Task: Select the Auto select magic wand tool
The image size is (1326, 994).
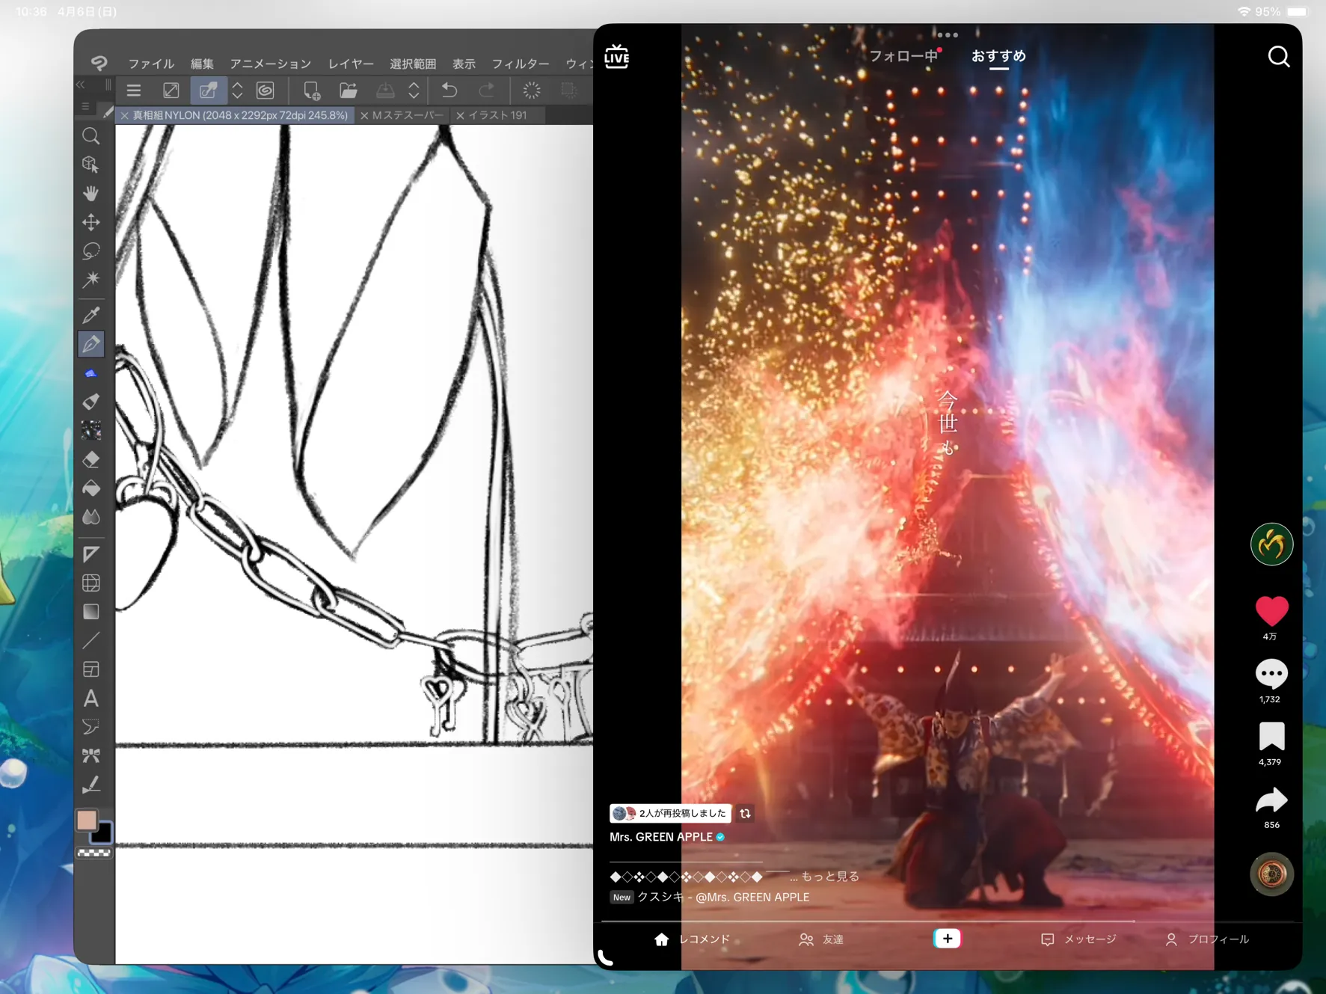Action: tap(91, 280)
